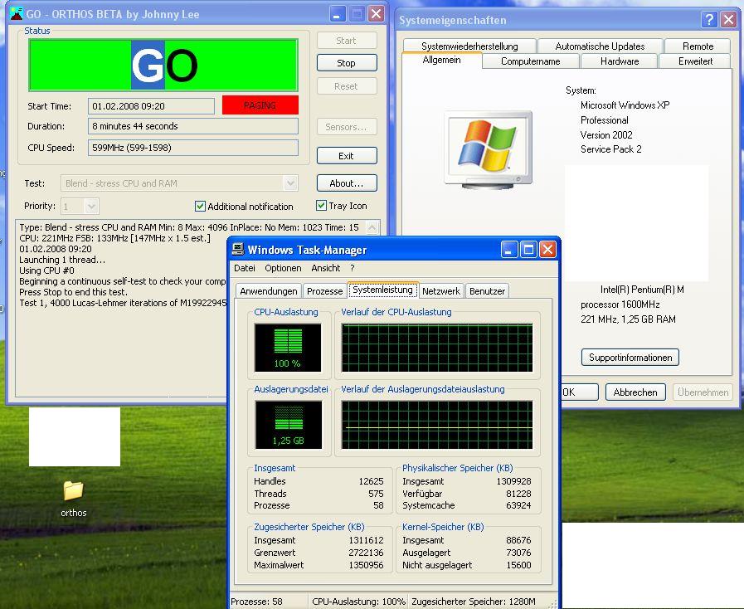
Task: Open Erweitert tab in Systemeigenschaften
Action: pyautogui.click(x=695, y=61)
